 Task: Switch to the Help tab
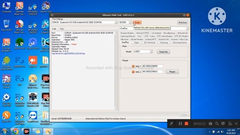click(61, 29)
